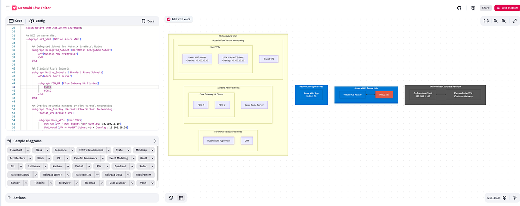
Task: Select the Azure Route Server node
Action: [254, 105]
